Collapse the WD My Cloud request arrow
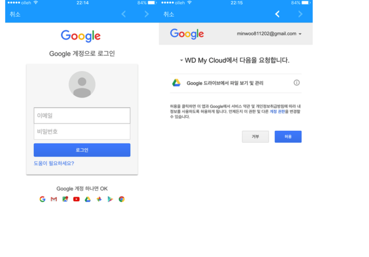The height and width of the screenshot is (257, 369). (181, 60)
